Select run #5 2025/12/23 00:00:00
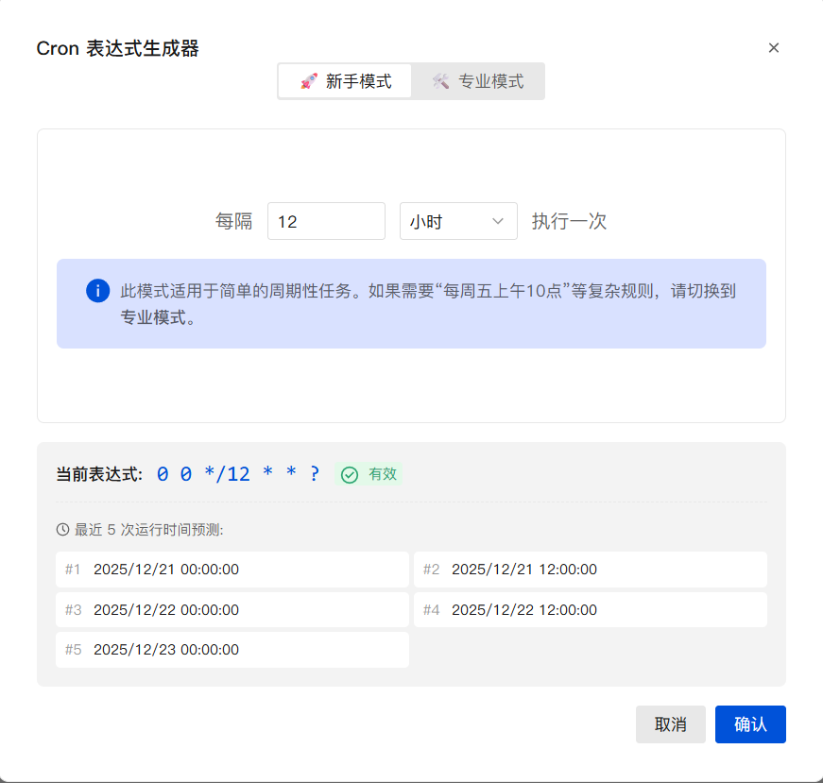This screenshot has height=783, width=823. click(x=232, y=650)
